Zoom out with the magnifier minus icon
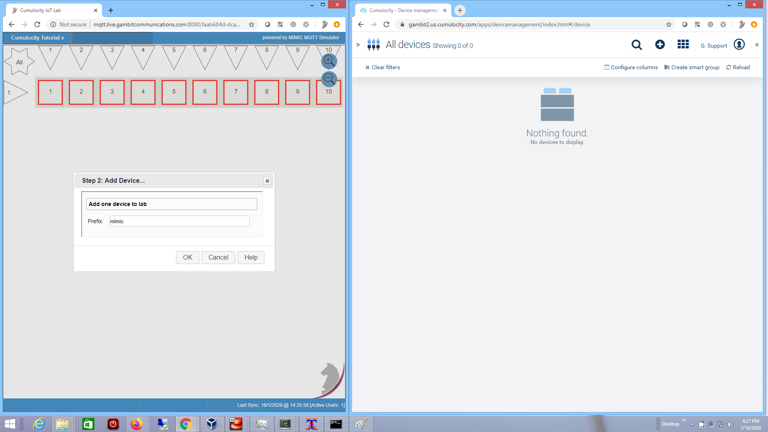Screen dimensions: 768x432 click(329, 79)
